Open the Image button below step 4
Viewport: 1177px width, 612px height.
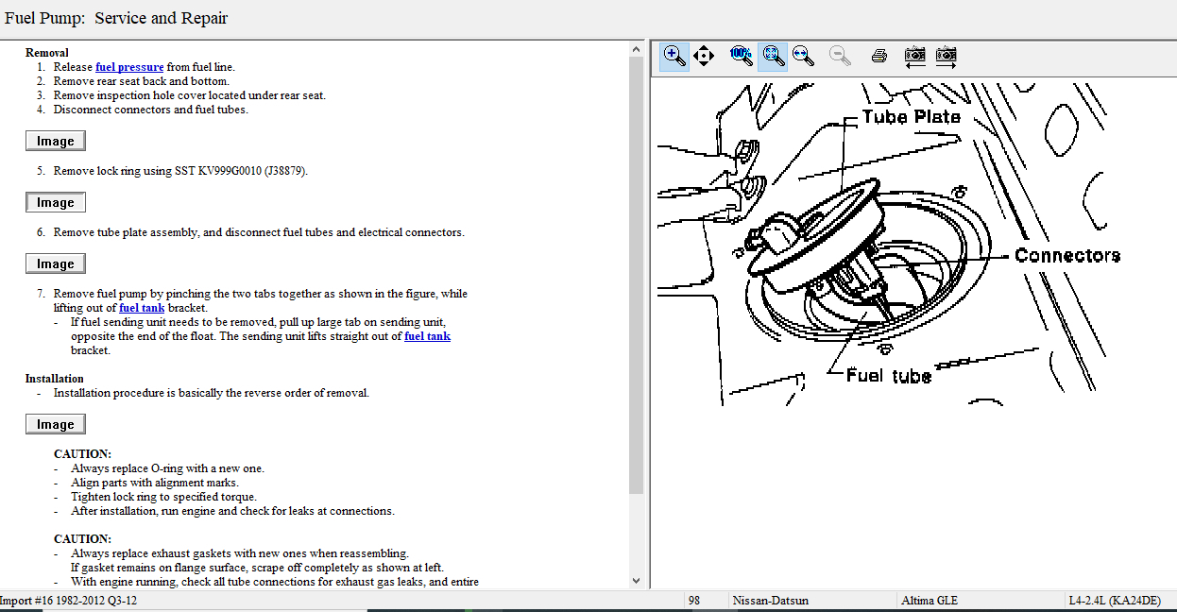click(x=56, y=141)
